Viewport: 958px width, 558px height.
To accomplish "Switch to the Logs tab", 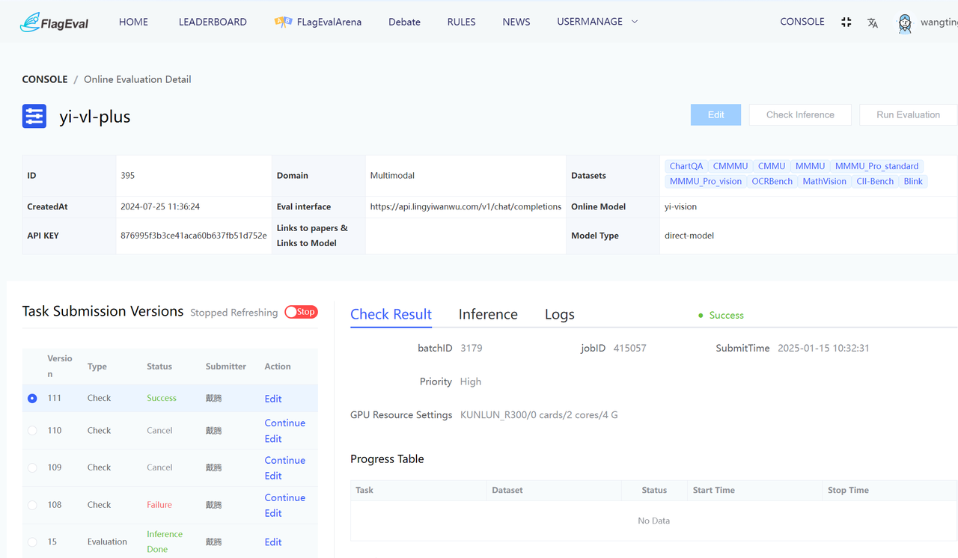I will 559,314.
